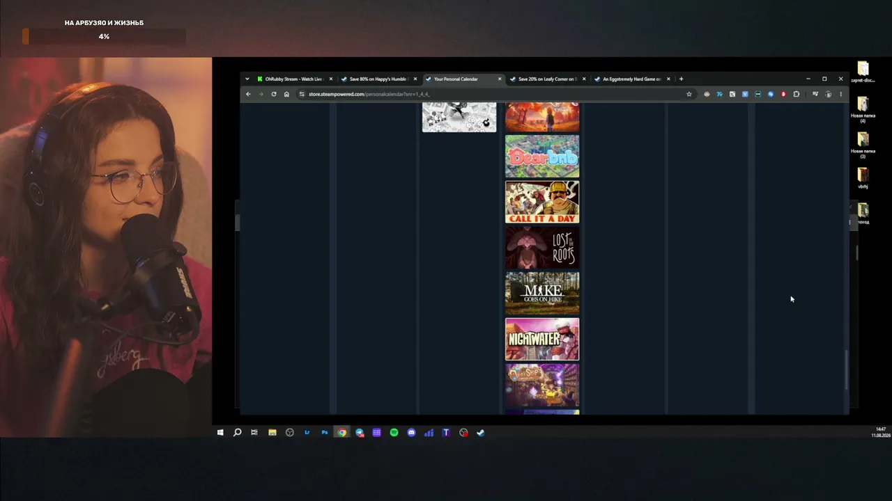Open the Chrome three-dot menu
Screen dimensions: 892x501
[x=840, y=94]
